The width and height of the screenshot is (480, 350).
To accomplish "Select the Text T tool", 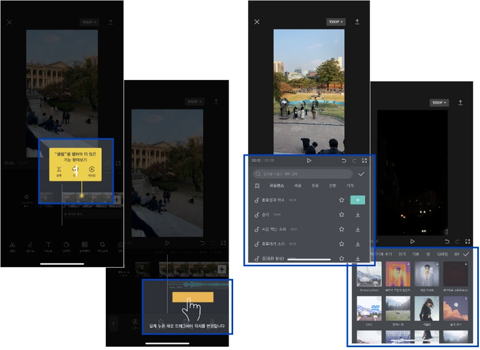I will tap(48, 247).
